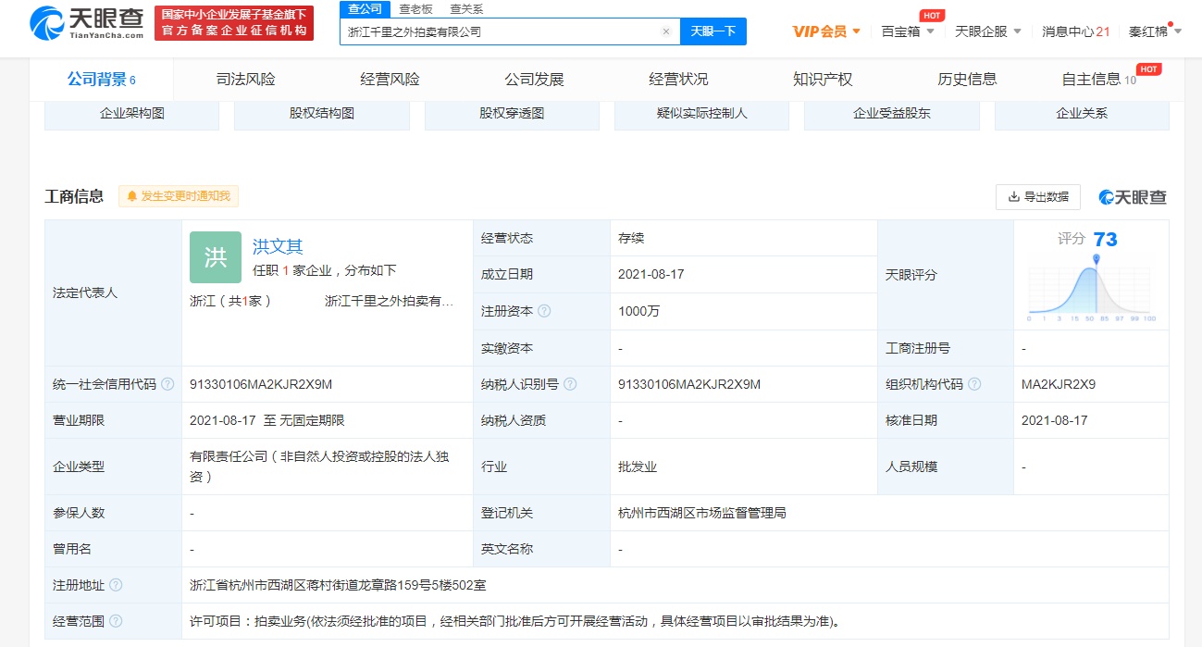Viewport: 1202px width, 647px height.
Task: Open the 司法风险 tab
Action: (x=245, y=80)
